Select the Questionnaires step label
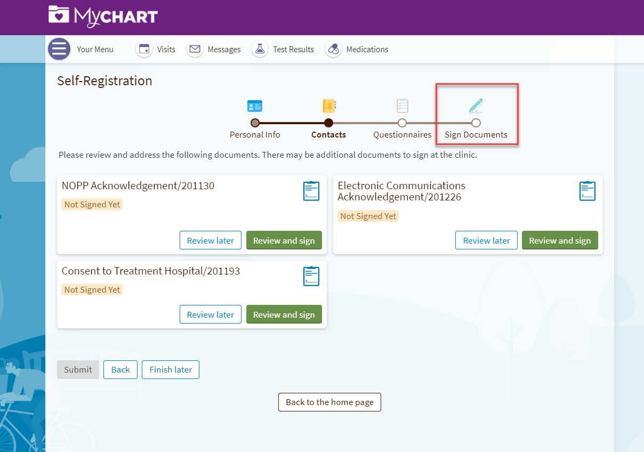Image resolution: width=644 pixels, height=452 pixels. 402,134
